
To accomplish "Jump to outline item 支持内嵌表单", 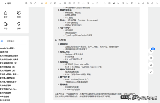I will click(5, 93).
